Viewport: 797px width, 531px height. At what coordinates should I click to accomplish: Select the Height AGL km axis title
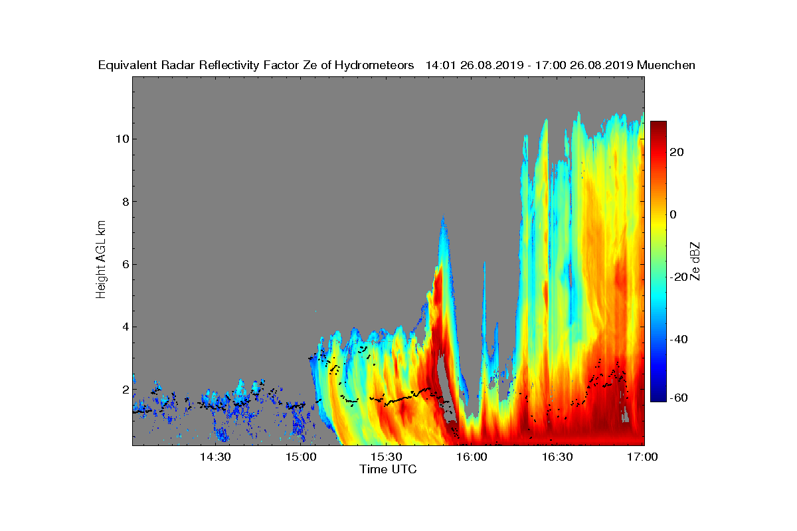coord(101,260)
